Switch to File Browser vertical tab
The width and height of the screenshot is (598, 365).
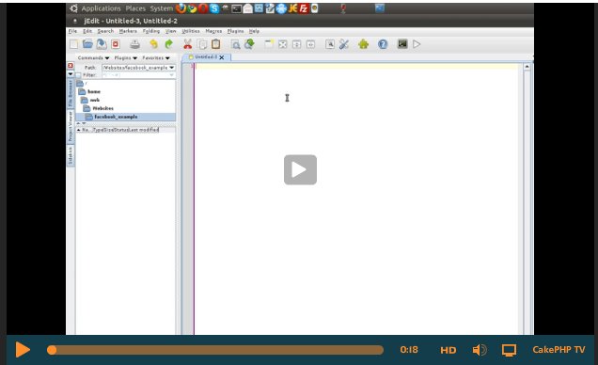click(71, 93)
